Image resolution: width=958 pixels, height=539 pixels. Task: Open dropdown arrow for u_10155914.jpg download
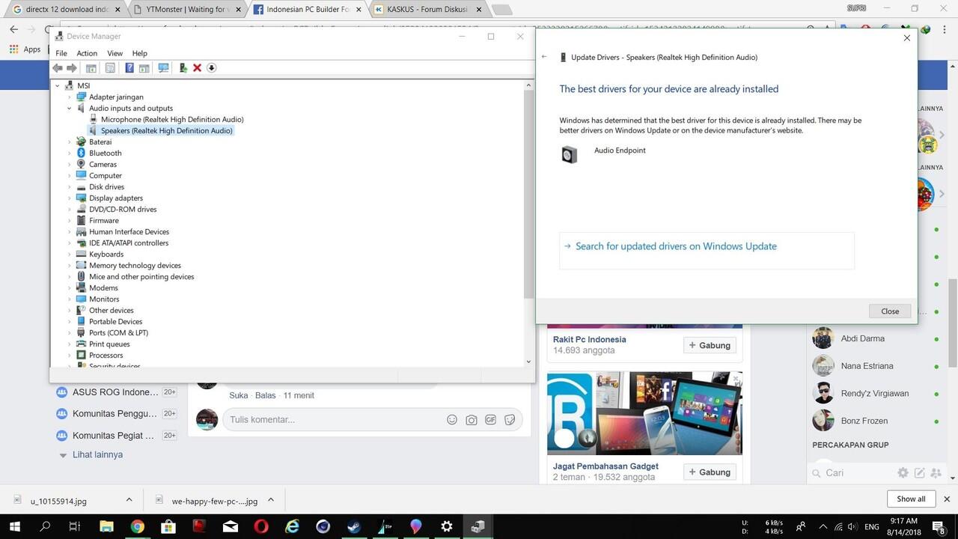coord(129,500)
